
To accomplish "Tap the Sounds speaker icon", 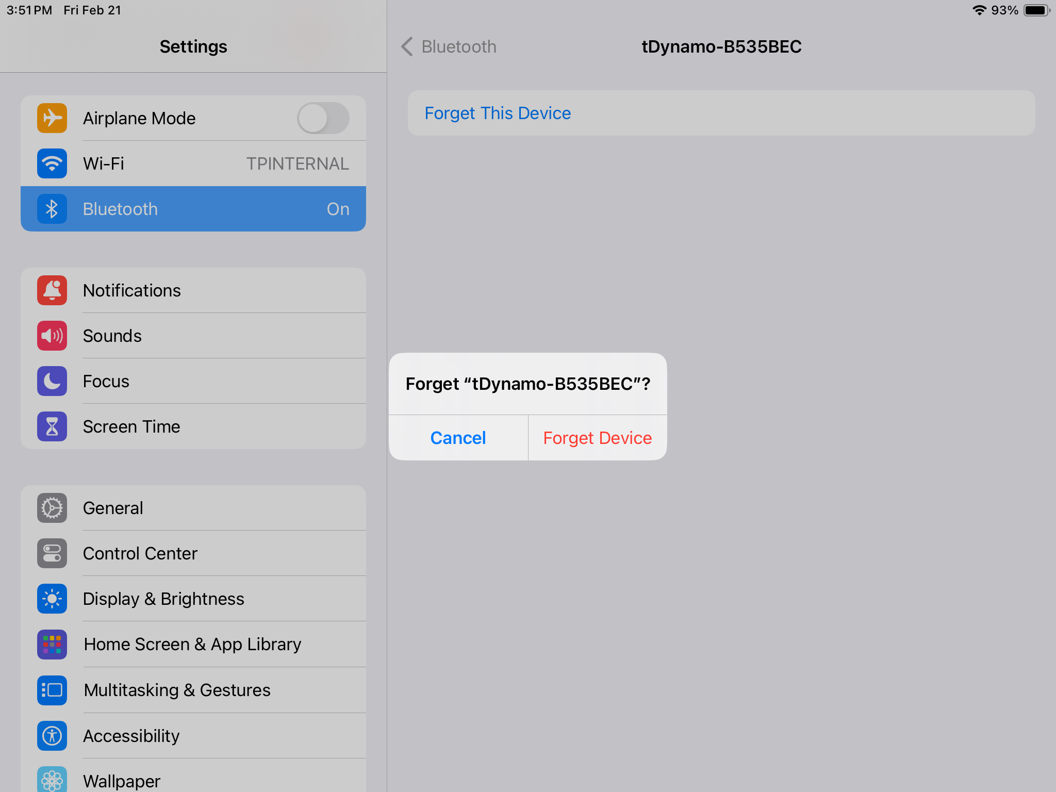I will click(52, 336).
